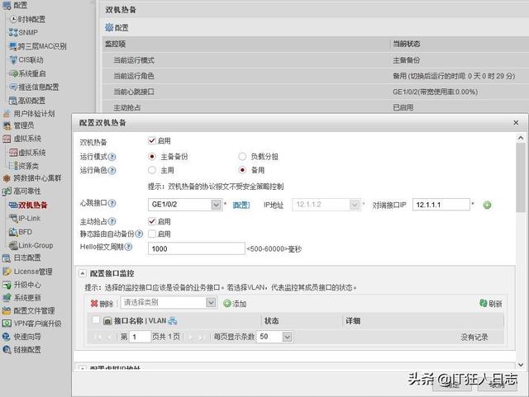Tick the select-all checkbox in interface table header
The height and width of the screenshot is (397, 529).
[96, 319]
